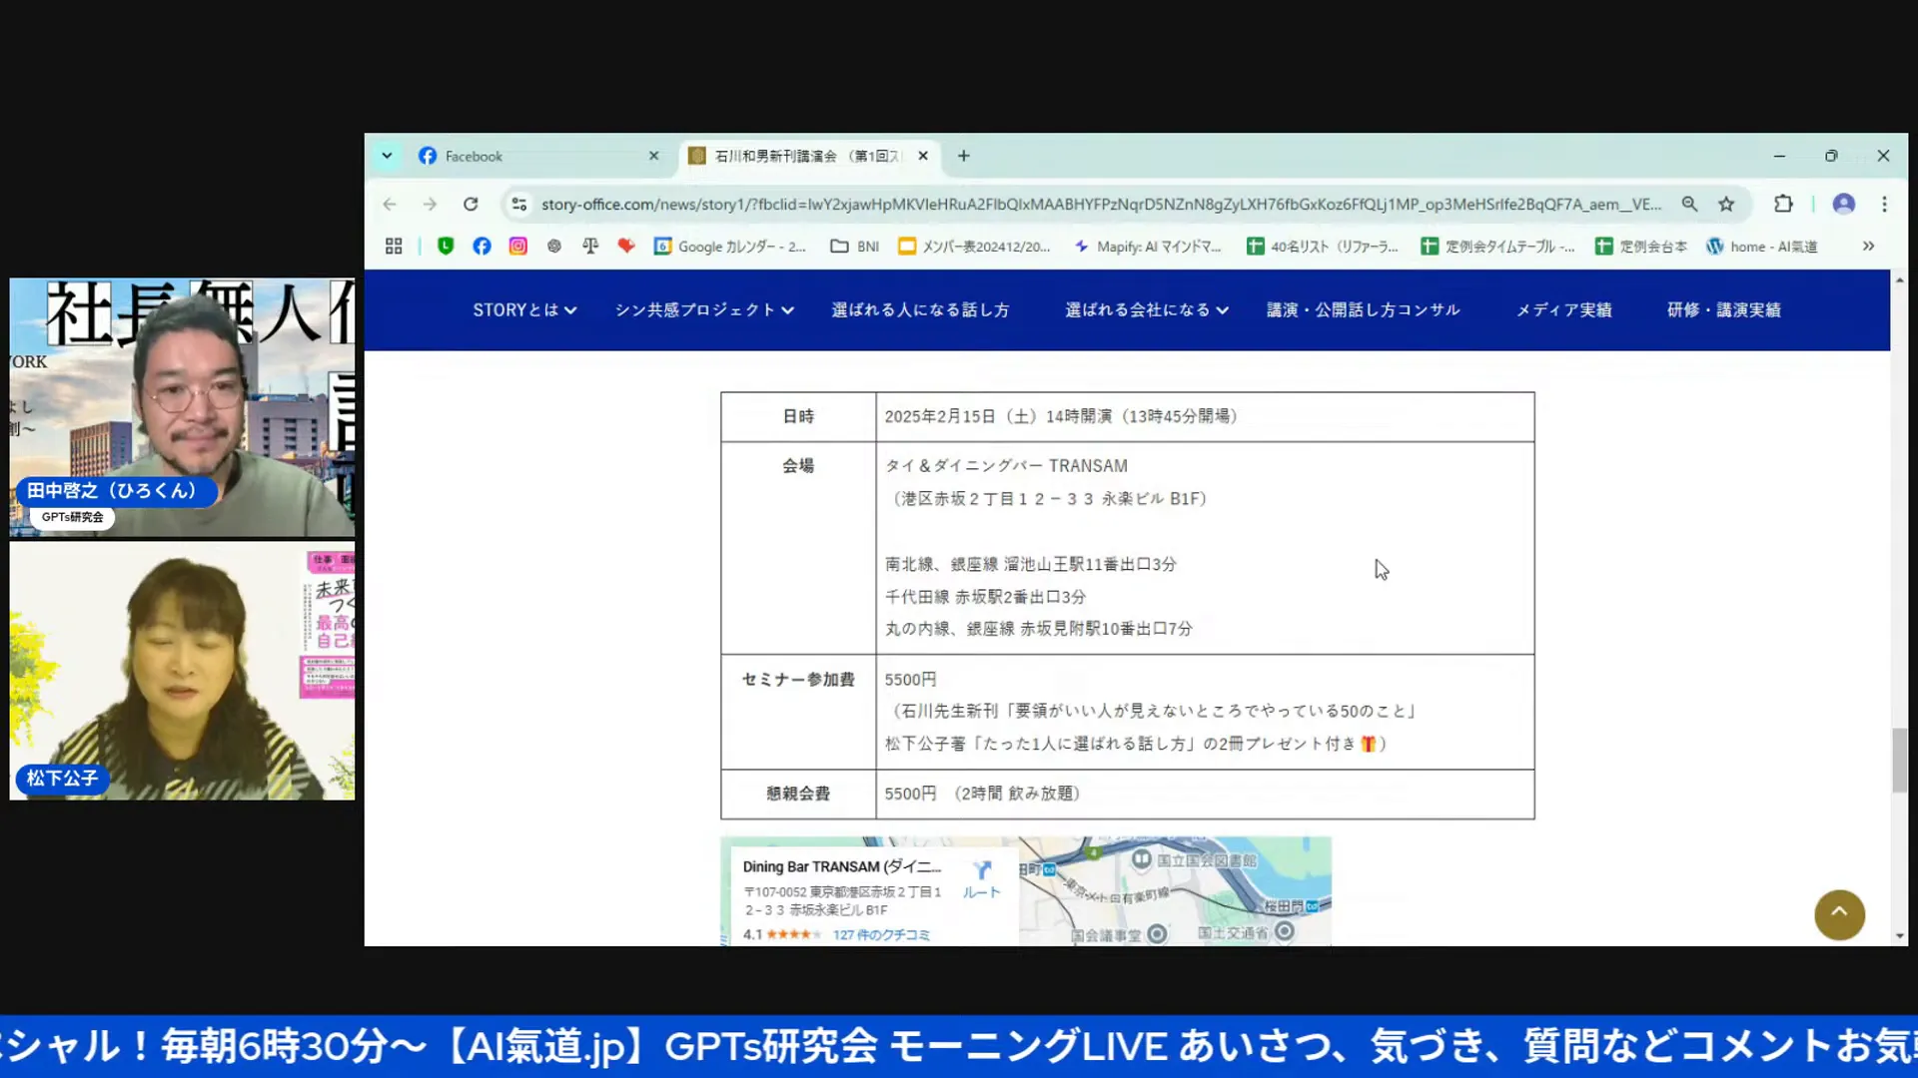Open the 127 件のクチコミ reviews link
The width and height of the screenshot is (1918, 1078).
(x=881, y=935)
